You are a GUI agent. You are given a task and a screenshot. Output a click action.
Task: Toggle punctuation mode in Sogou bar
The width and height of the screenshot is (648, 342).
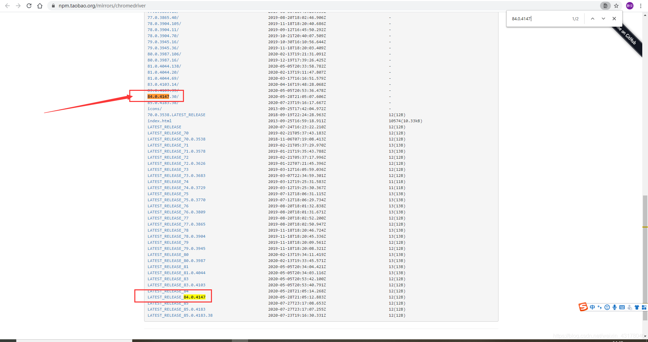(x=600, y=307)
